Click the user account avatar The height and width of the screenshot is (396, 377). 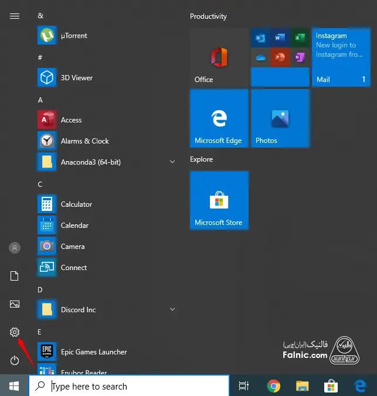click(x=15, y=248)
